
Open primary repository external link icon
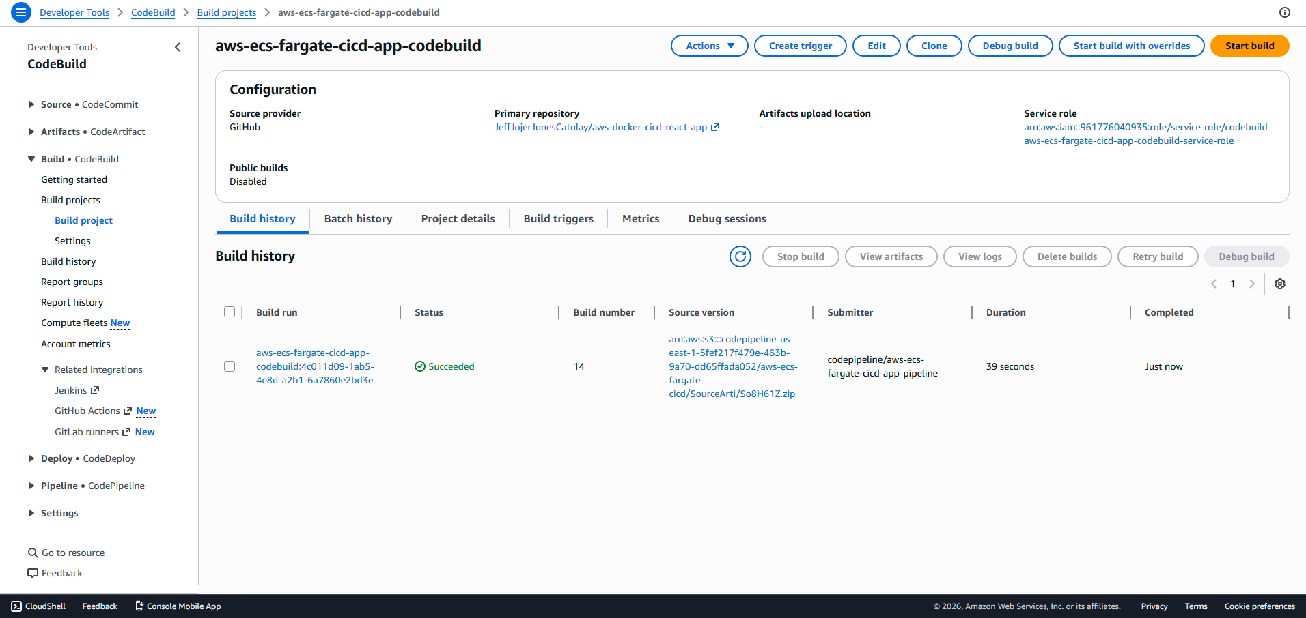point(715,127)
